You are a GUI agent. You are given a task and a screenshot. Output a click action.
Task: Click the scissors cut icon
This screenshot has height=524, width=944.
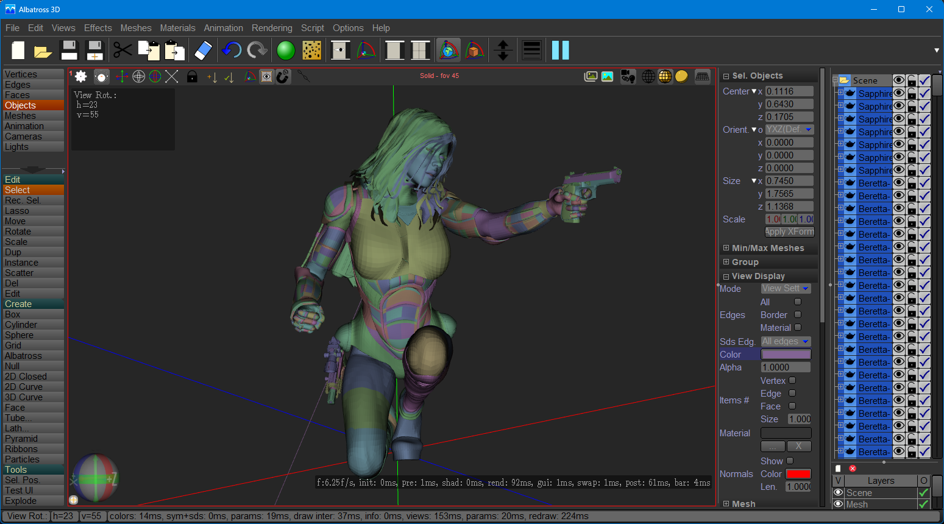122,51
